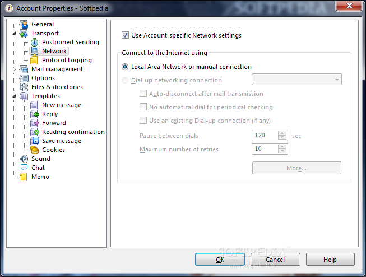Open Reading confirmation template
The width and height of the screenshot is (366, 277).
pyautogui.click(x=73, y=132)
